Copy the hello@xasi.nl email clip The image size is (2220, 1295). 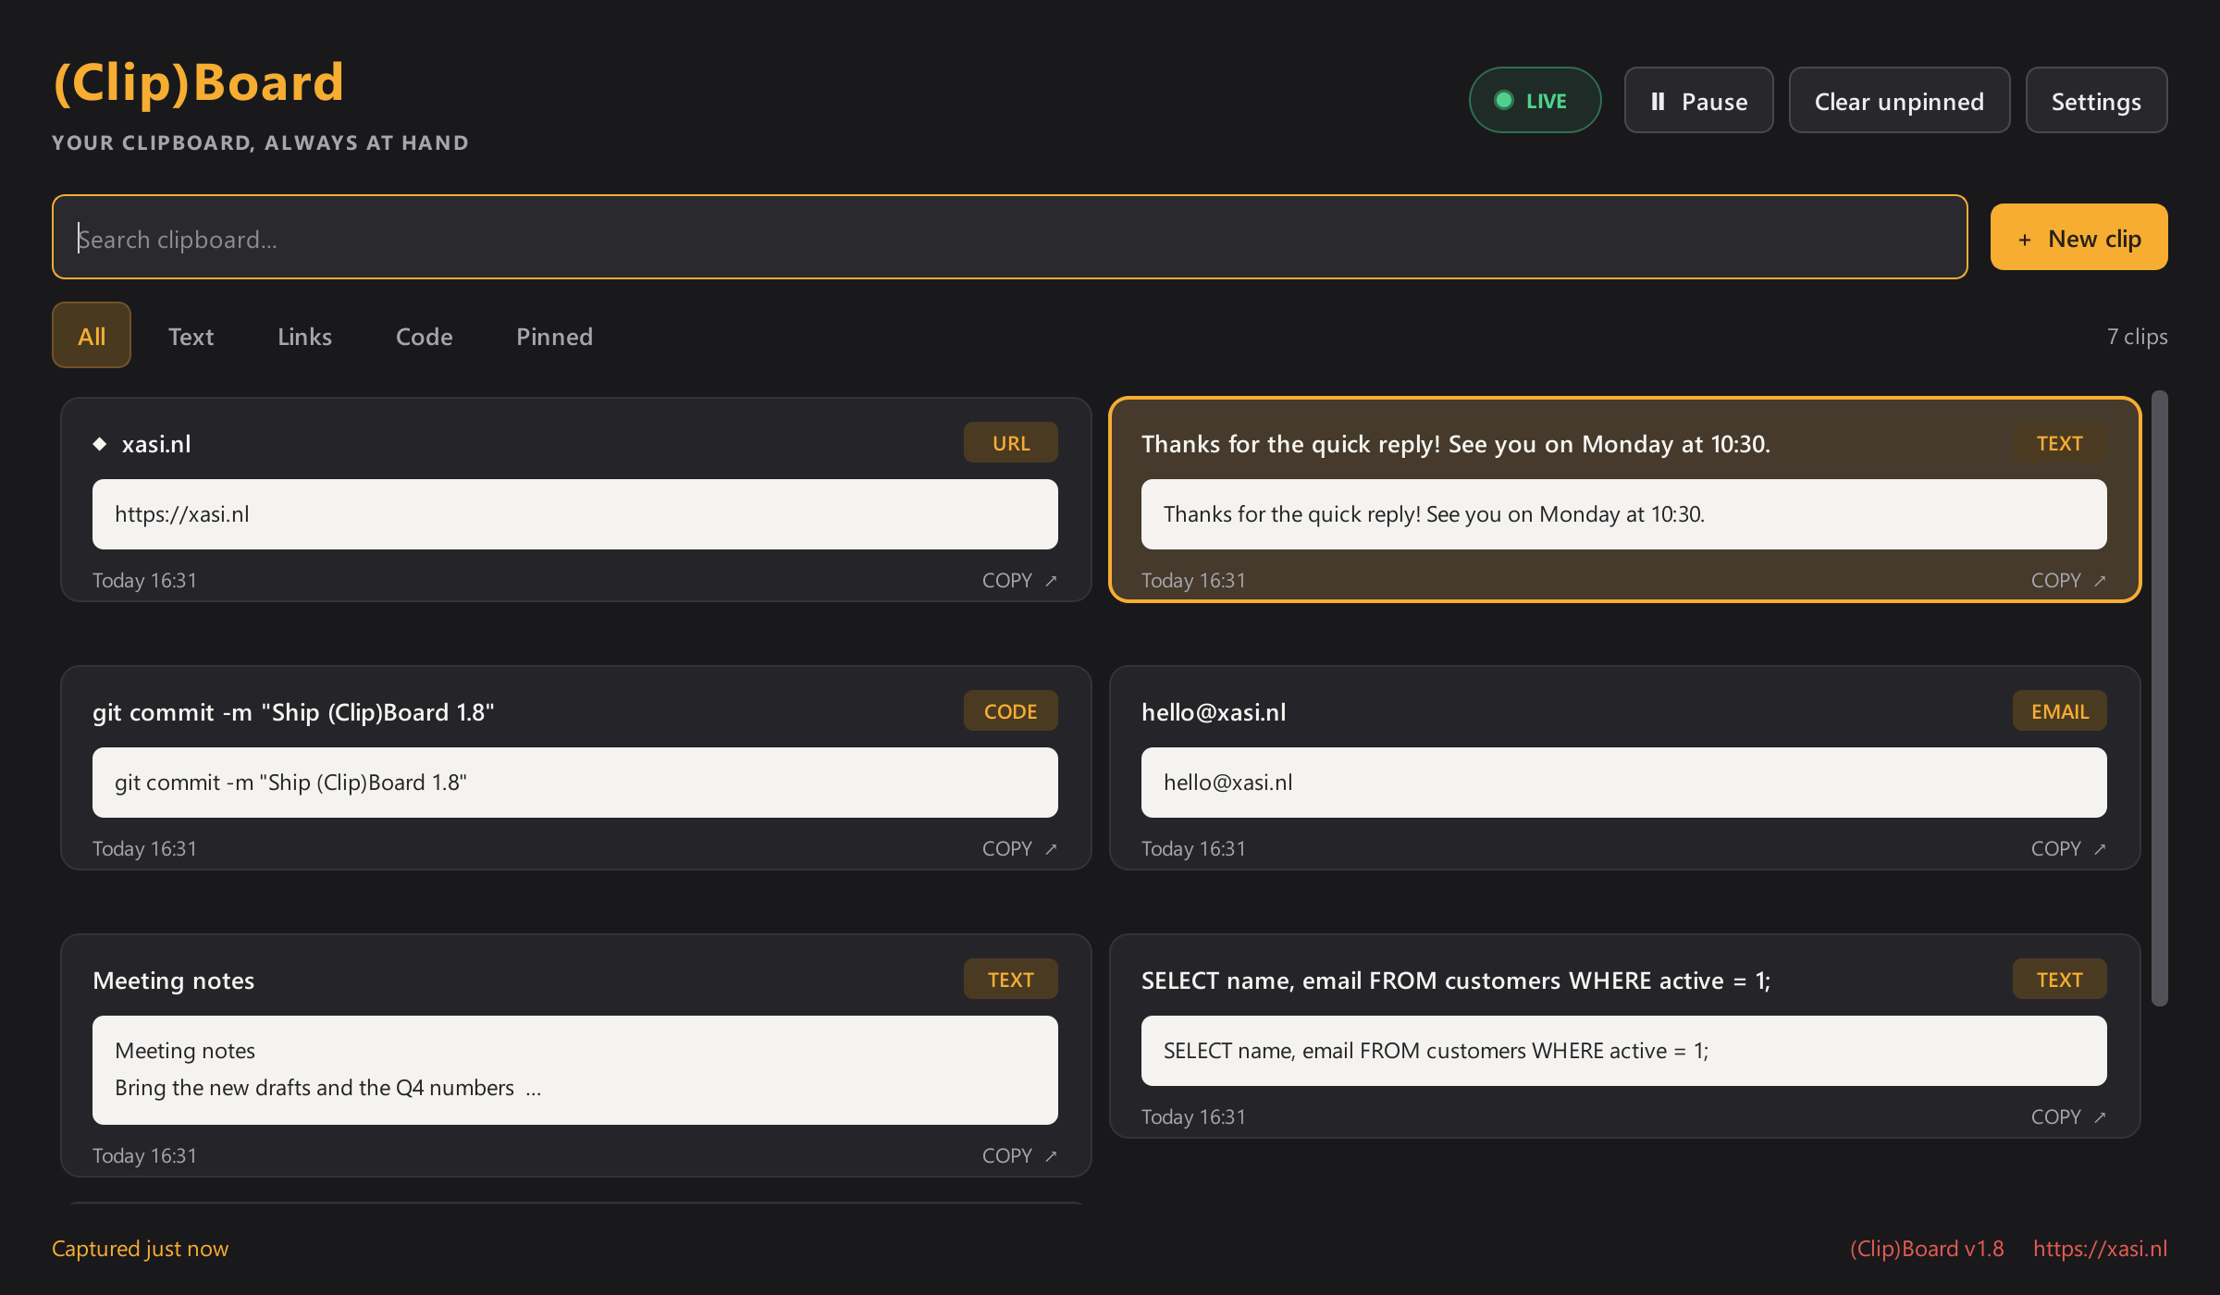click(2068, 848)
